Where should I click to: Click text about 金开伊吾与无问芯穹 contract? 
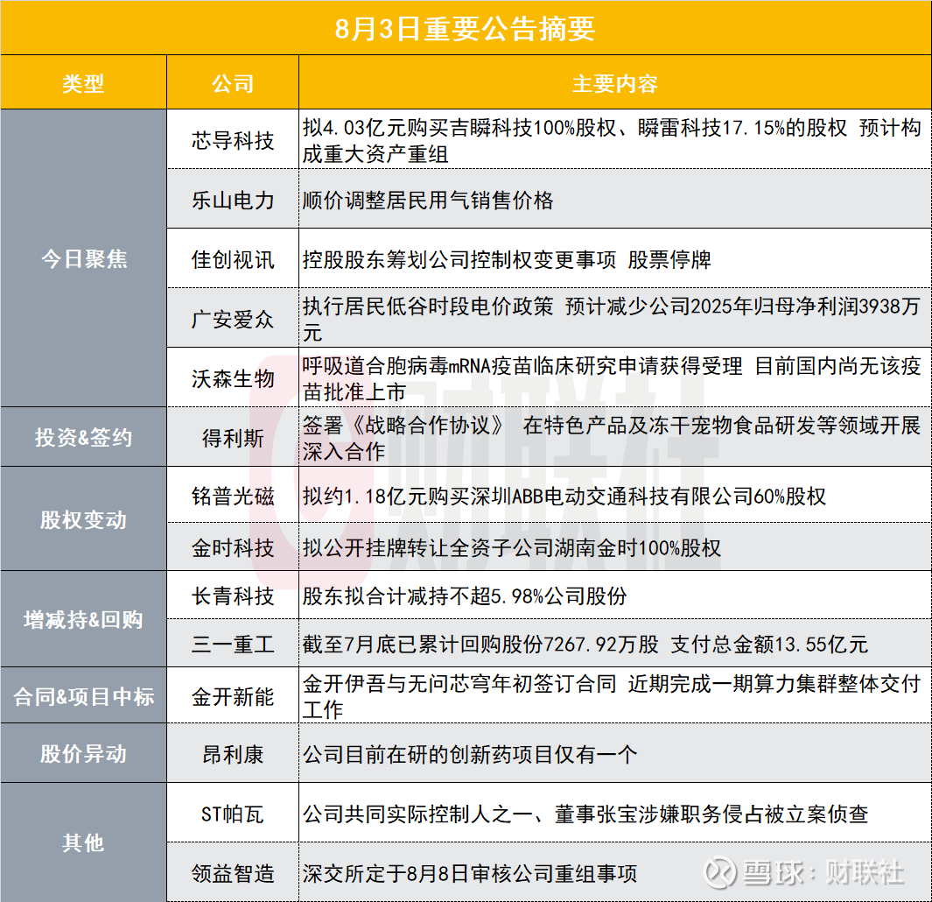click(612, 696)
